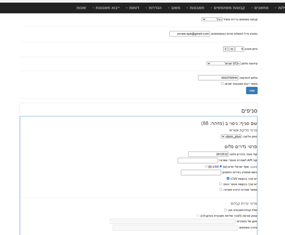This screenshot has height=235, width=285.
Task: Click the פרטי יצירת קבלות heading
Action: (x=244, y=204)
